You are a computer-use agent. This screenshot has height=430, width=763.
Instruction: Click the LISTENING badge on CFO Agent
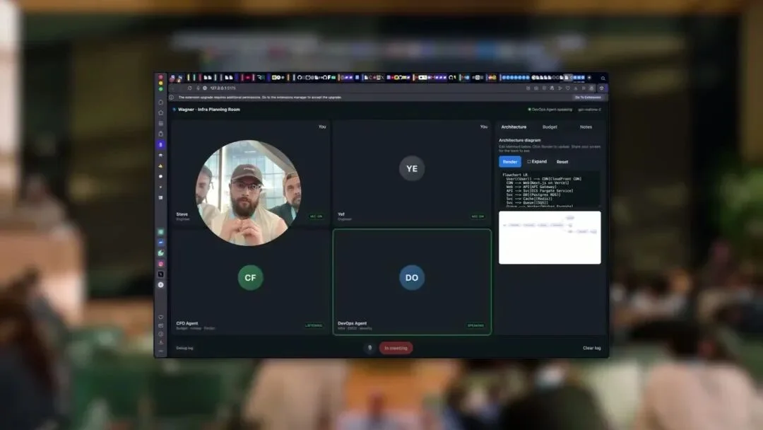click(314, 325)
